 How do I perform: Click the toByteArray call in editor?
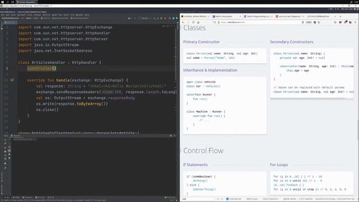pos(89,104)
